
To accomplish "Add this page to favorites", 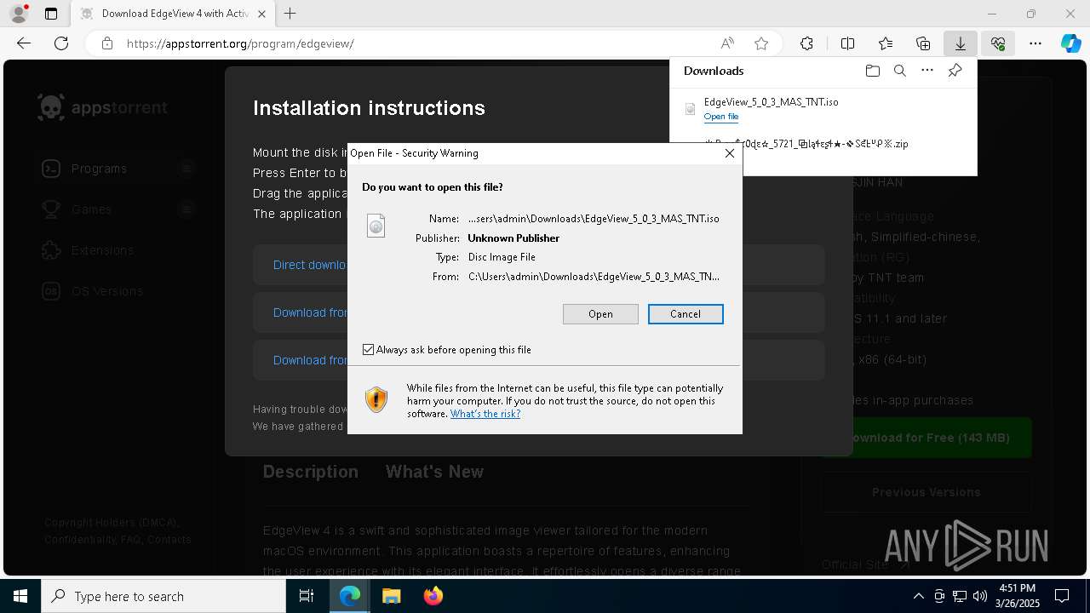I will click(x=761, y=43).
